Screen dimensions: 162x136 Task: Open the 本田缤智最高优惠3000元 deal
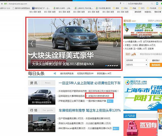[x=98, y=119]
